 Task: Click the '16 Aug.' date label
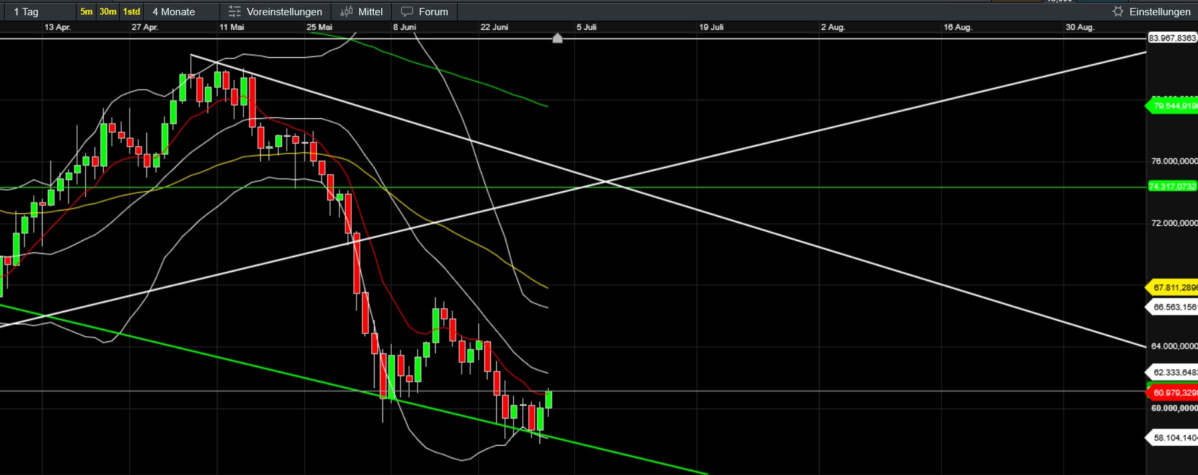958,27
